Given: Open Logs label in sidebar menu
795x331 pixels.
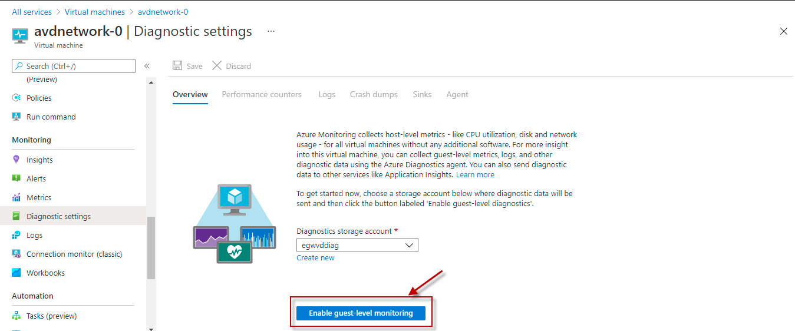Looking at the screenshot, I should click(35, 235).
